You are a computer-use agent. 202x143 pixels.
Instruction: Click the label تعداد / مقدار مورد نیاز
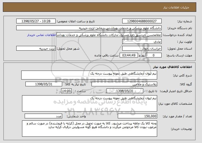[177, 116]
